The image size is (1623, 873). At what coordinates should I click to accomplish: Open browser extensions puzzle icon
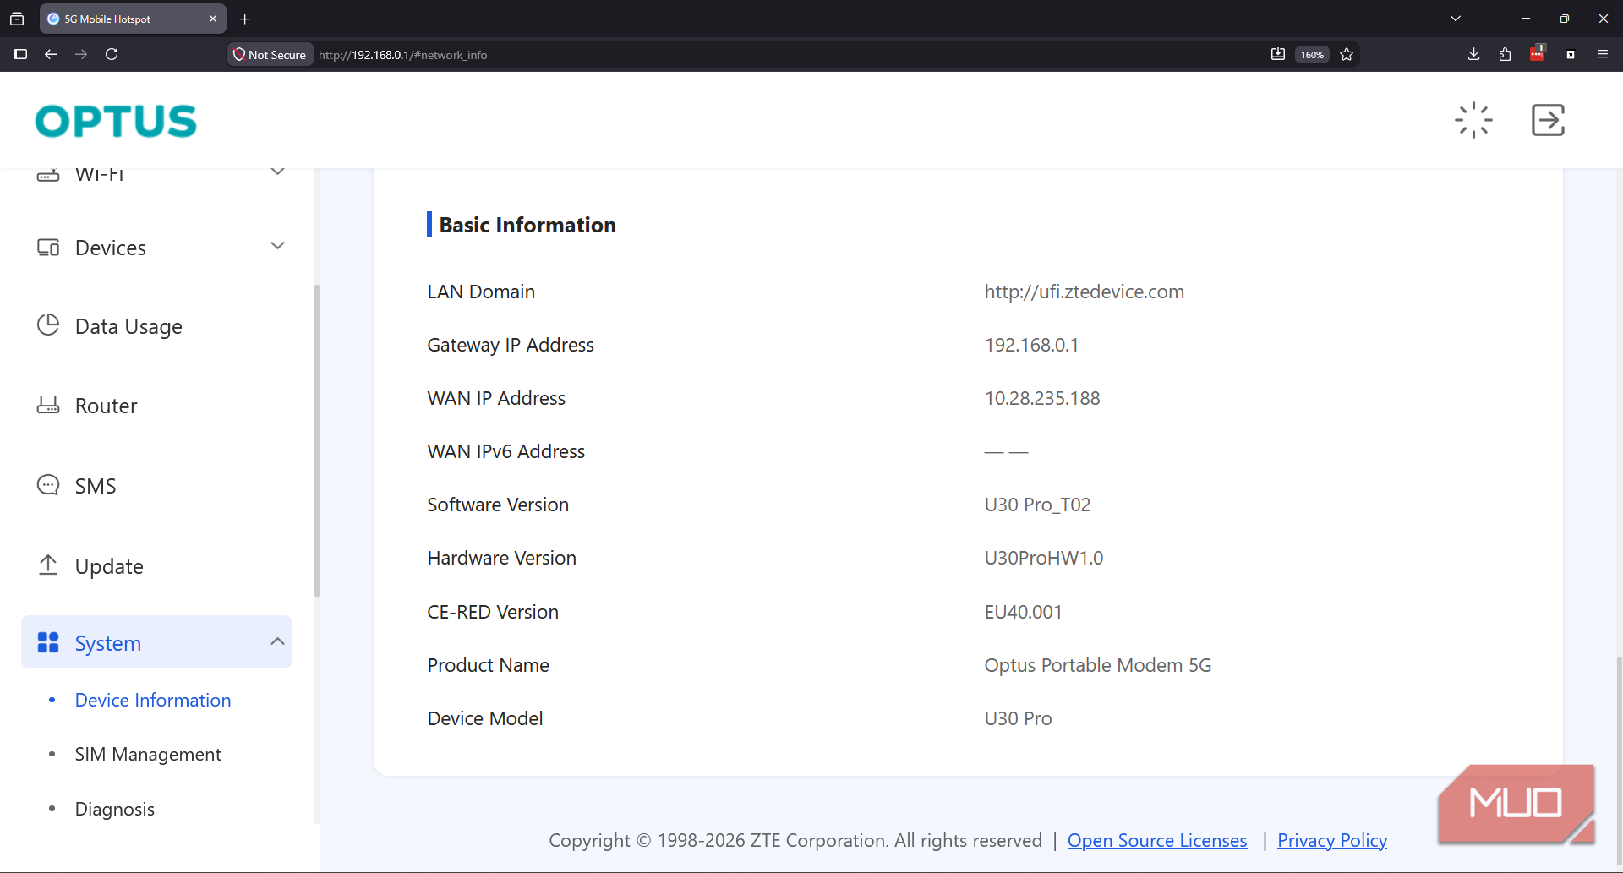pyautogui.click(x=1505, y=54)
